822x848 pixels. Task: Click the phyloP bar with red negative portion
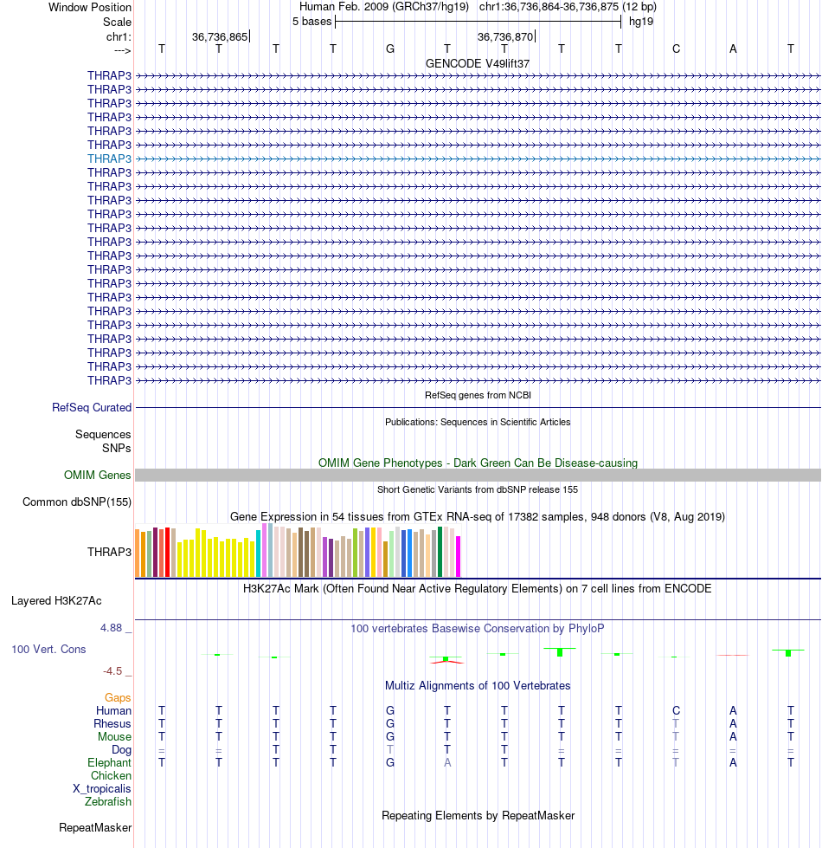coord(446,659)
